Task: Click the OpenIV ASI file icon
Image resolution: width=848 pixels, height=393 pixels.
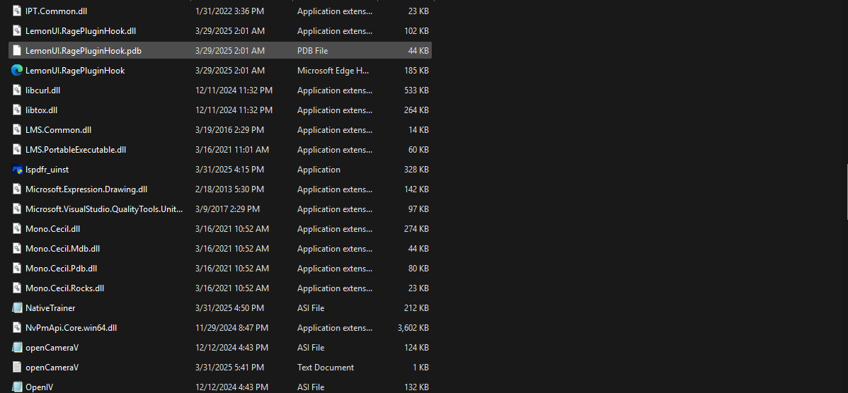Action: point(17,387)
